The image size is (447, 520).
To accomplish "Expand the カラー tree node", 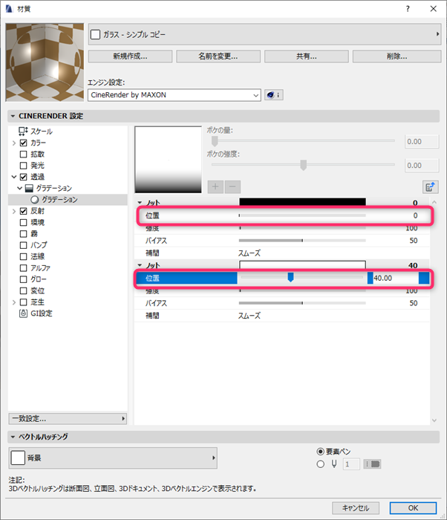I will 14,143.
